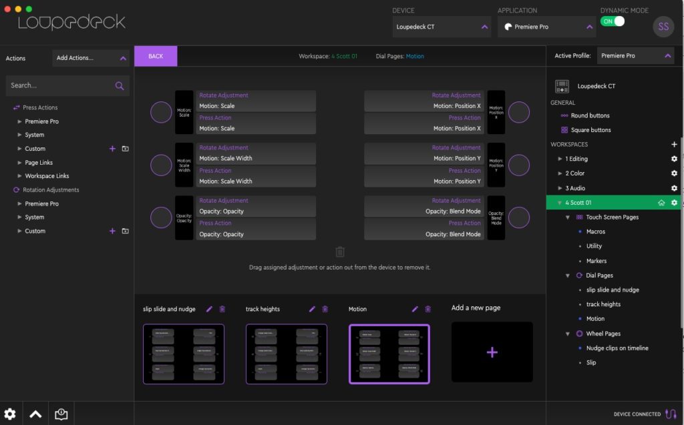Collapse the Wheel Pages tree node
This screenshot has width=684, height=425.
pos(568,334)
